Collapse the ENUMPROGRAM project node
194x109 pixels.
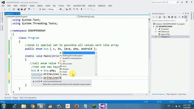(154, 27)
